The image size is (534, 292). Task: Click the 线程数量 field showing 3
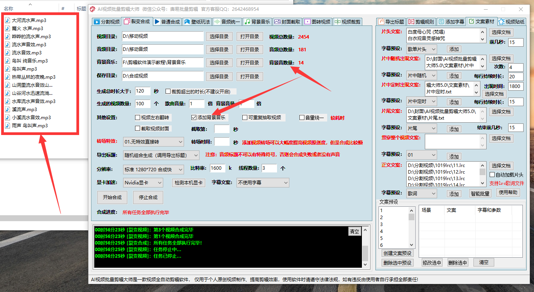point(269,168)
